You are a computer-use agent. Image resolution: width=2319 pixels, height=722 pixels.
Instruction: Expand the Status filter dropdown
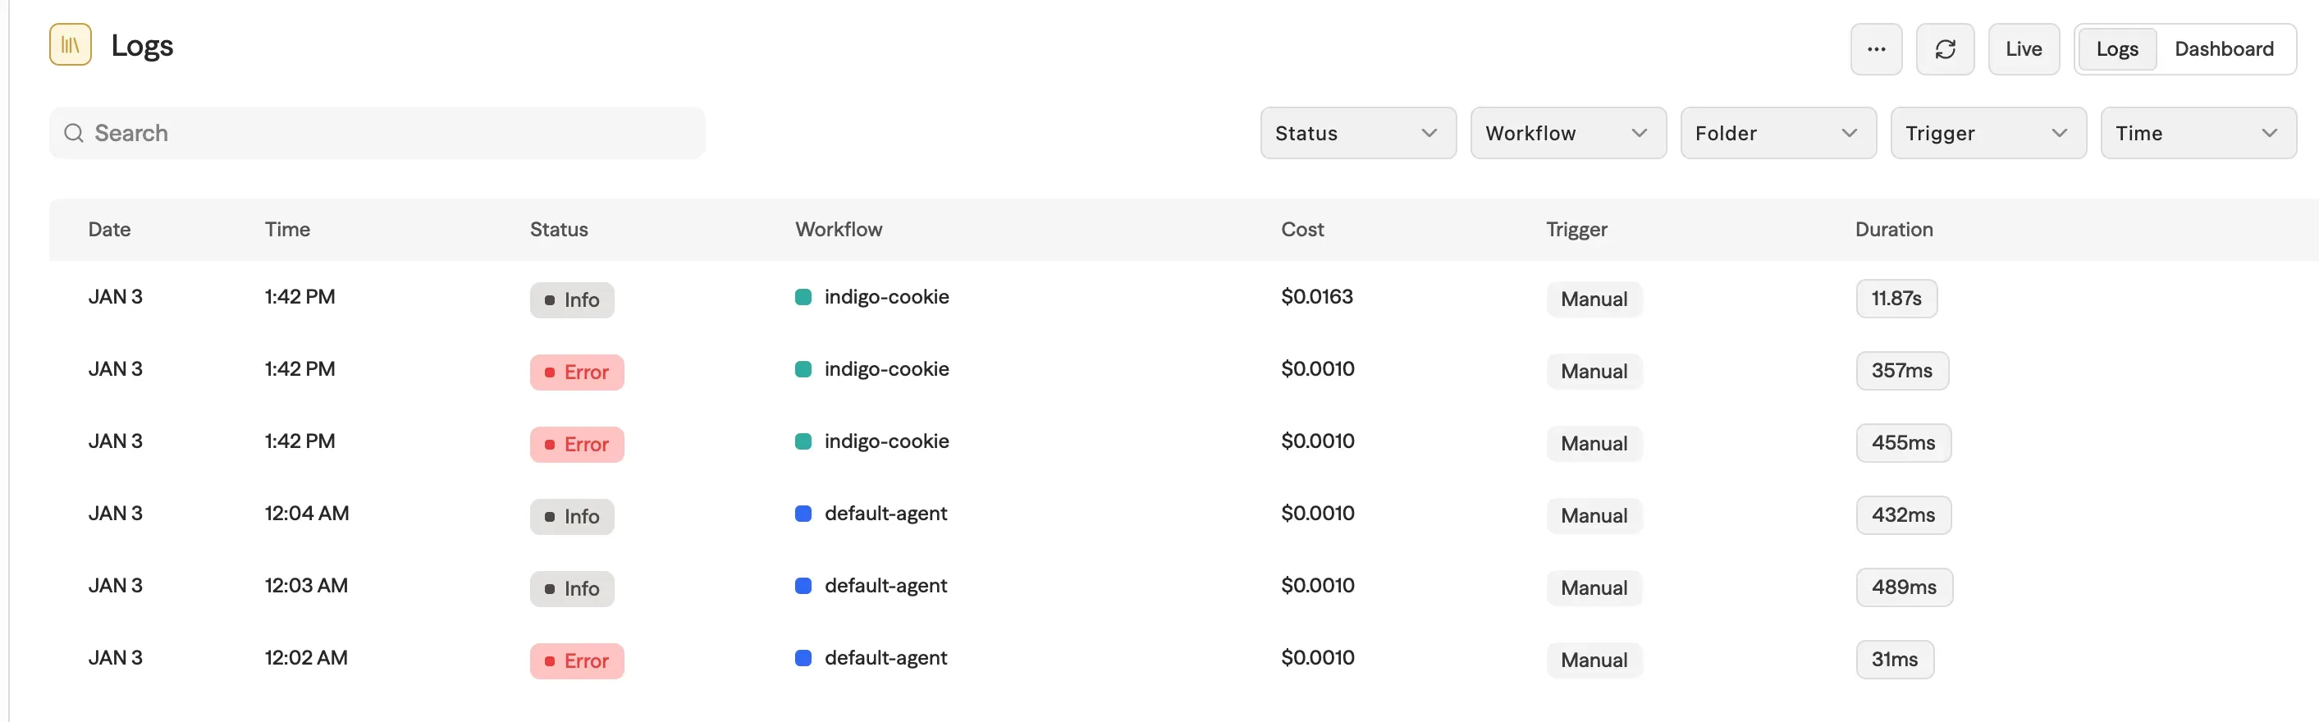click(x=1356, y=133)
